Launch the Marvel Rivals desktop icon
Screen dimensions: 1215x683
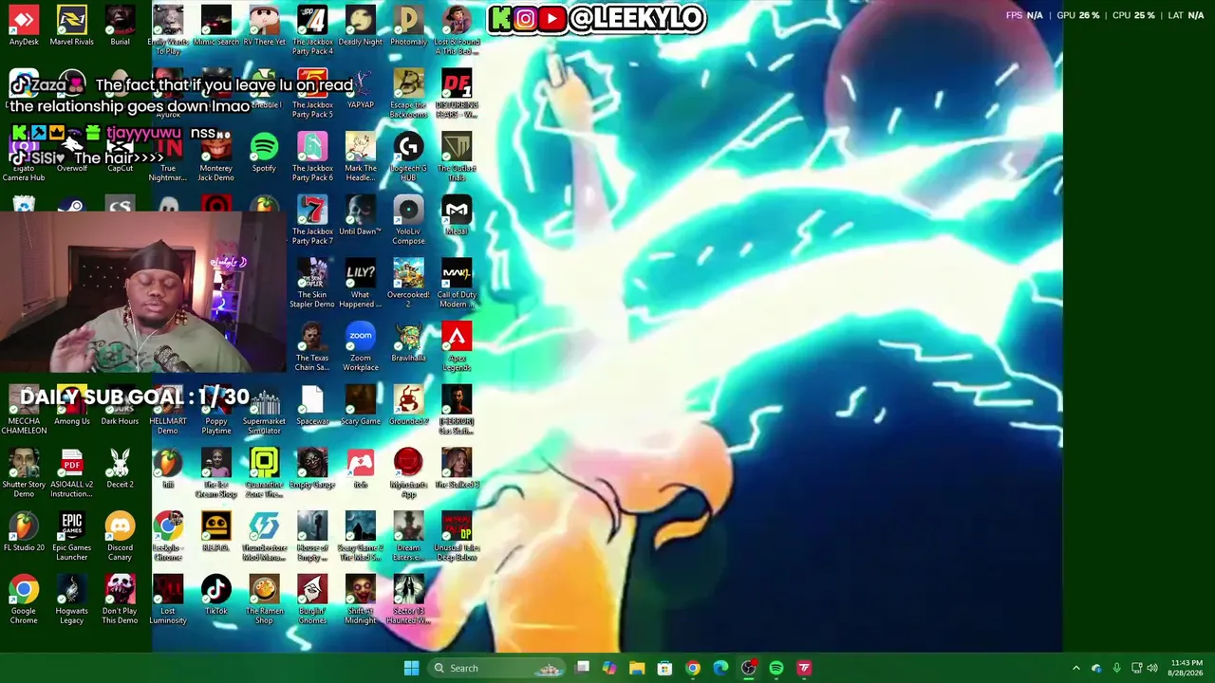coord(72,26)
